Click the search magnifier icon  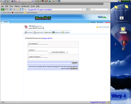(109, 9)
